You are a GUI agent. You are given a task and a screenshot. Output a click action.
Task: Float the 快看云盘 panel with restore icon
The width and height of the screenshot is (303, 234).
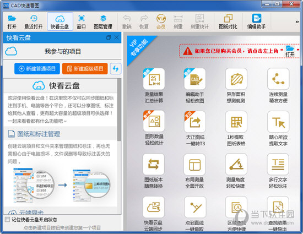click(x=109, y=37)
